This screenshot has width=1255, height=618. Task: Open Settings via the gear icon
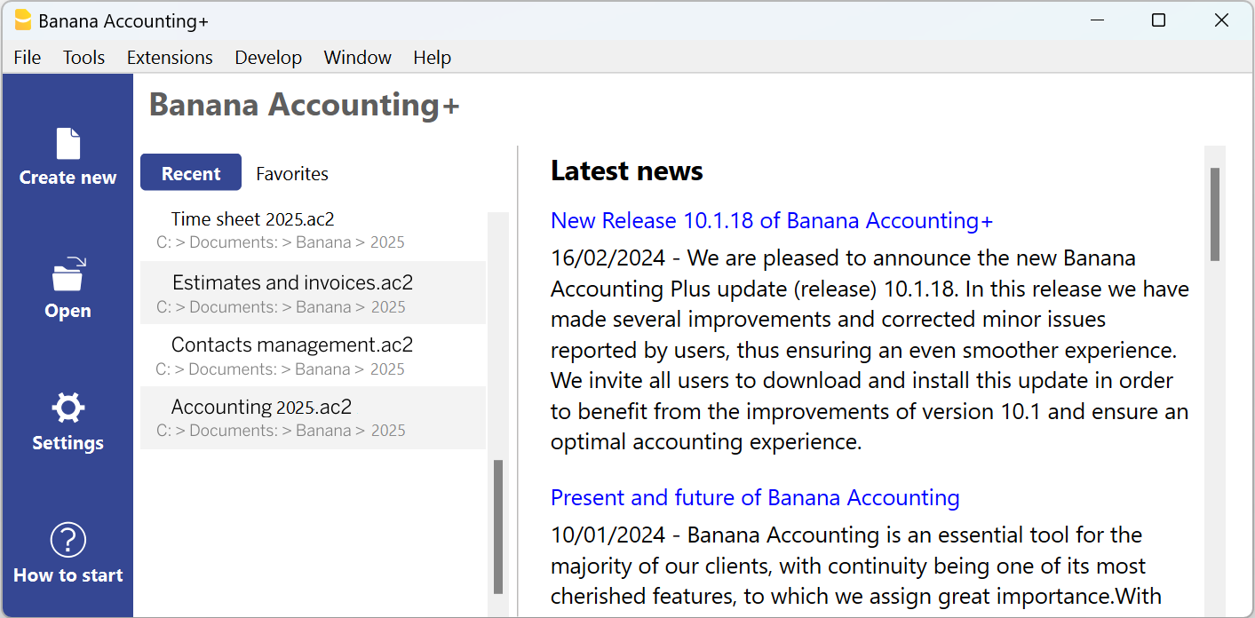(68, 408)
